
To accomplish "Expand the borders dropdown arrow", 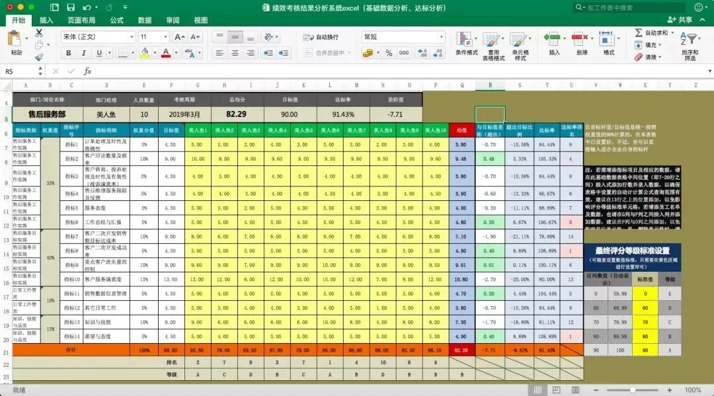I will pos(132,54).
